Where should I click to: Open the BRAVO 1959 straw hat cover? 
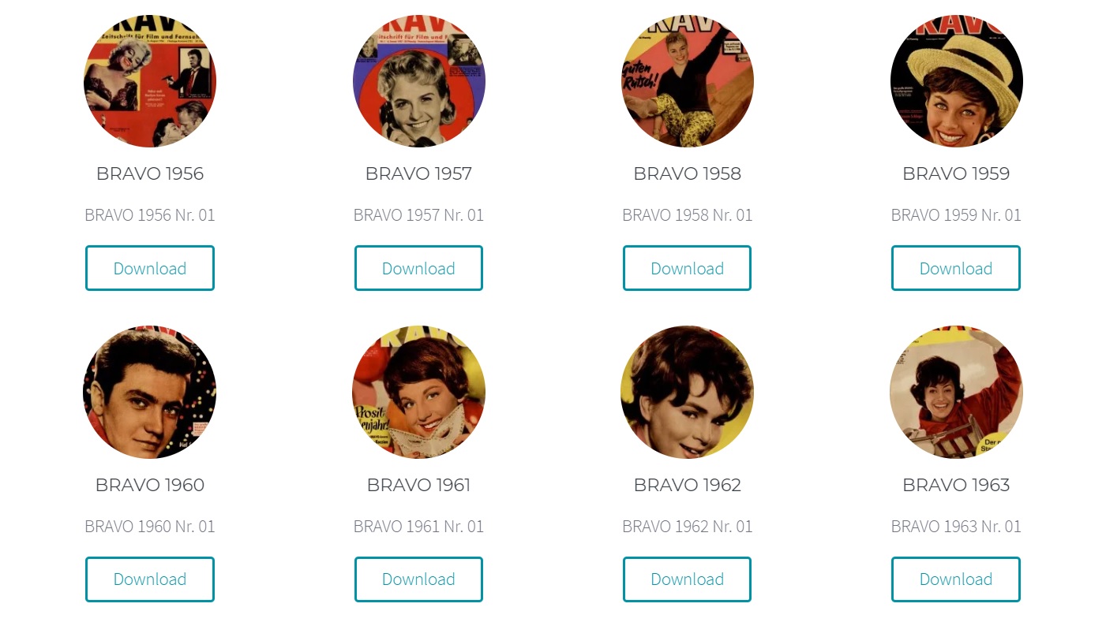point(956,81)
